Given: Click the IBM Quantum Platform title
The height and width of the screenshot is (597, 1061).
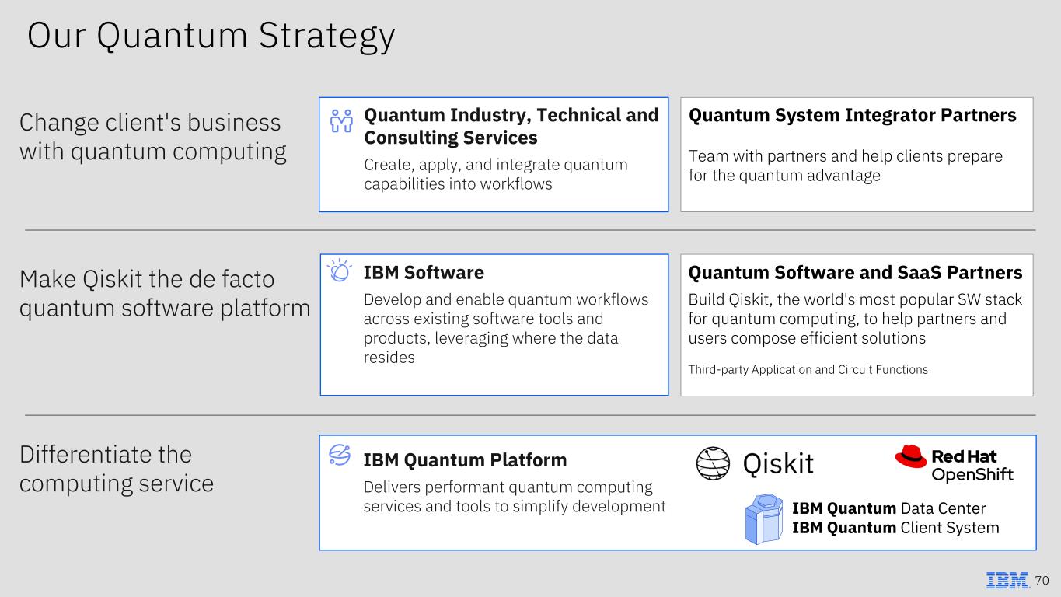Looking at the screenshot, I should point(465,460).
